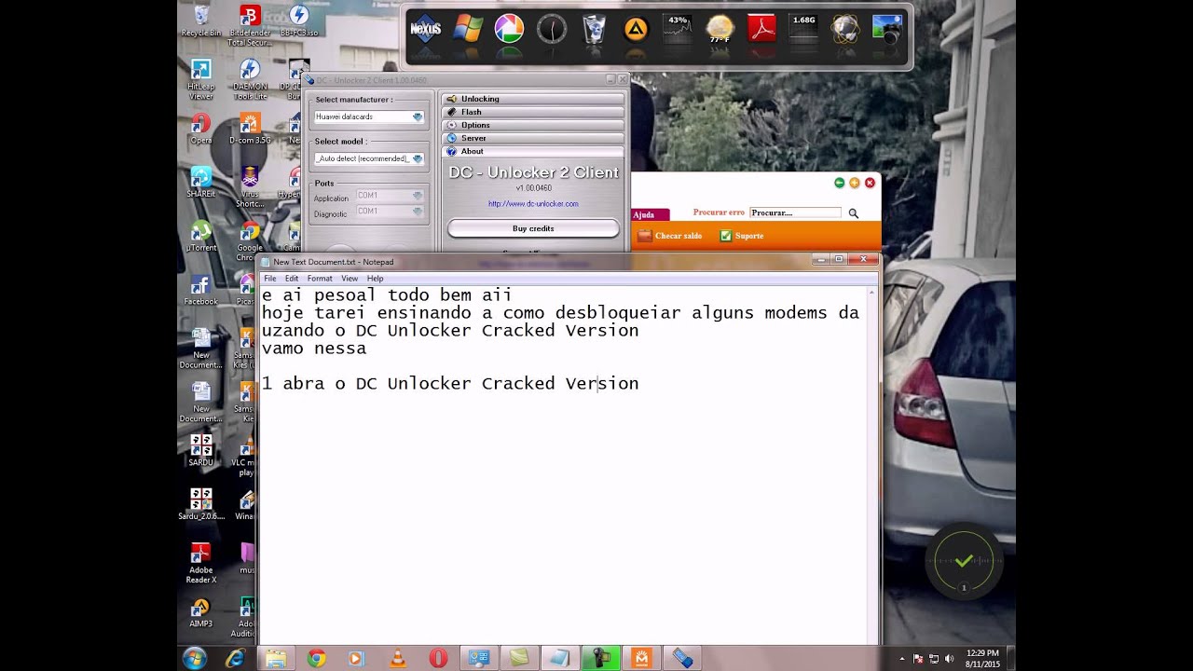1193x671 pixels.
Task: Open µTorrent desktop shortcut
Action: pyautogui.click(x=200, y=237)
